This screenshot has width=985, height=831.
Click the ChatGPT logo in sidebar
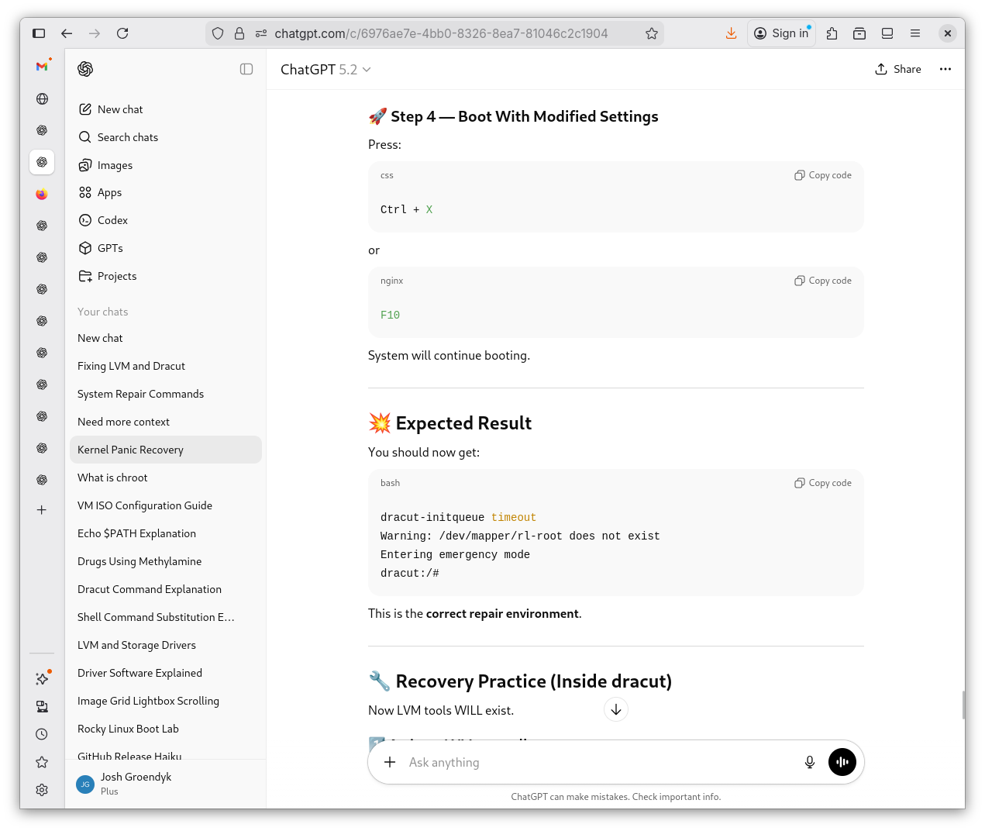pos(85,69)
